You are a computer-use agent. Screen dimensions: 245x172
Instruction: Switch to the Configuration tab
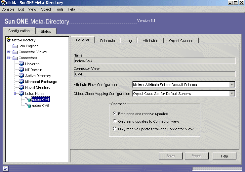click(19, 31)
